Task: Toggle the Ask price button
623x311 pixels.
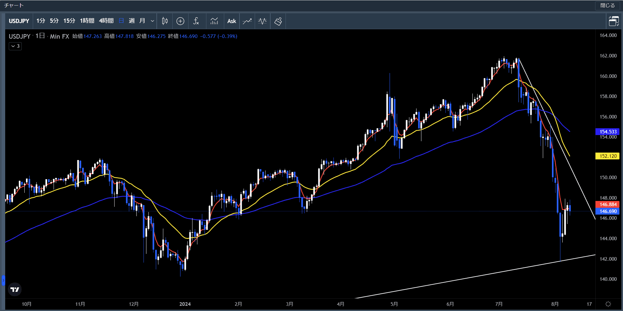Action: [x=232, y=21]
